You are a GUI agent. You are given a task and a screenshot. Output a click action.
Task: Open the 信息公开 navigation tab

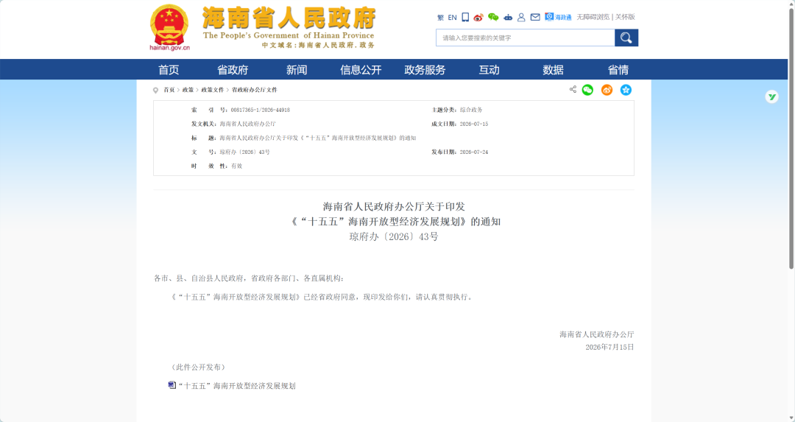click(x=361, y=69)
